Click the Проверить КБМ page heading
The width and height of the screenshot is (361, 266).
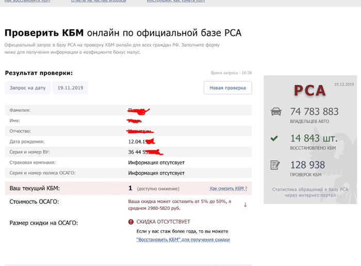[x=44, y=33]
